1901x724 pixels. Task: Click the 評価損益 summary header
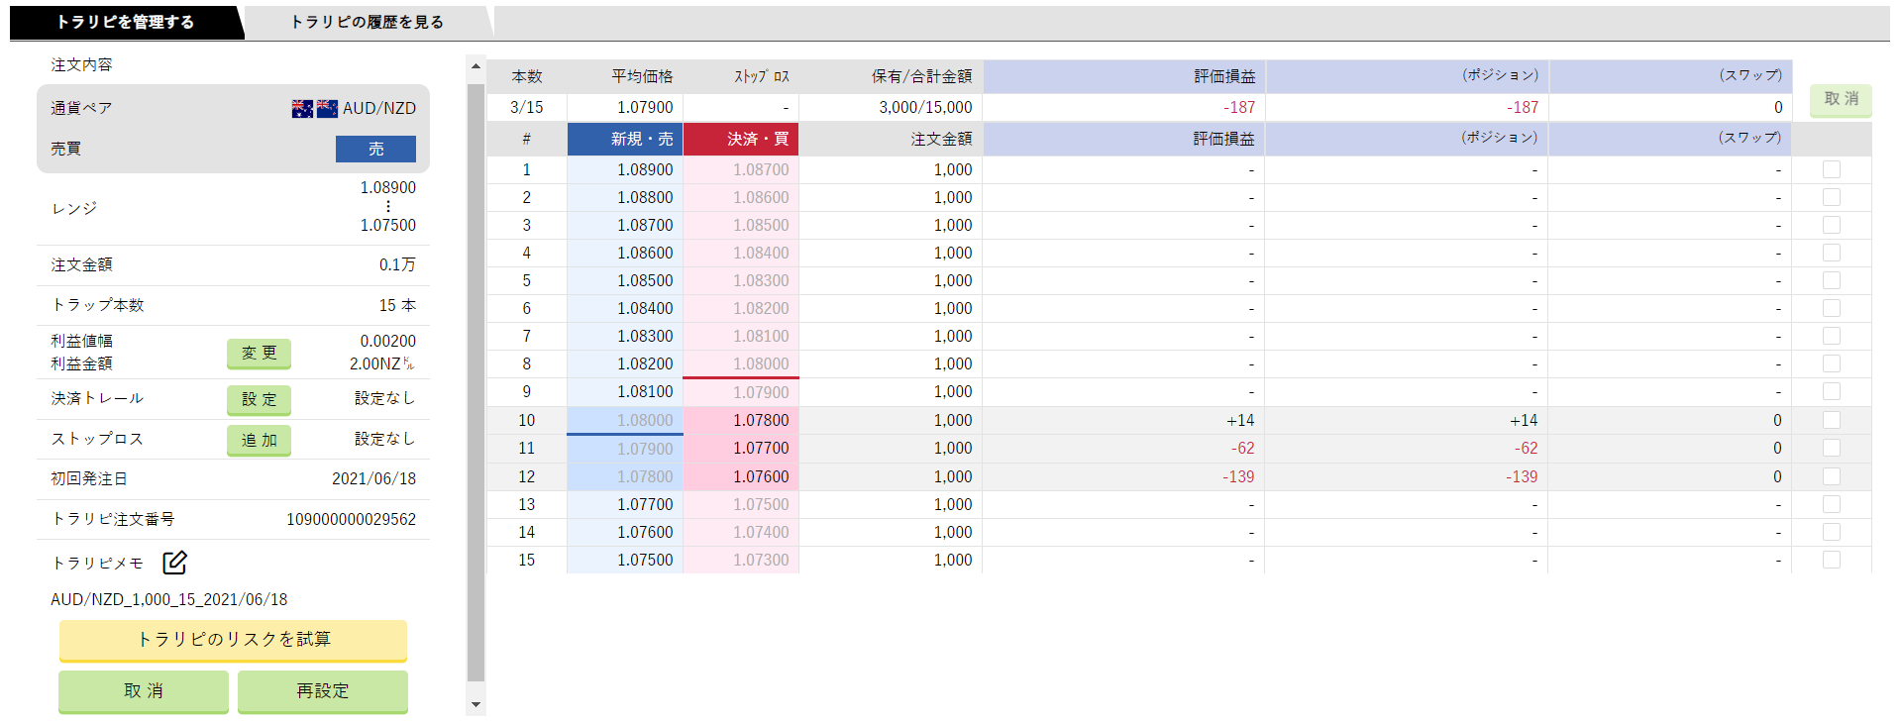click(x=1124, y=76)
